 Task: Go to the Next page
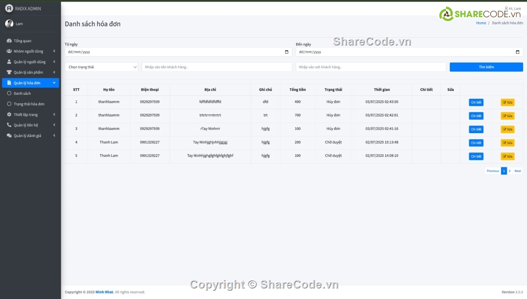[518, 171]
